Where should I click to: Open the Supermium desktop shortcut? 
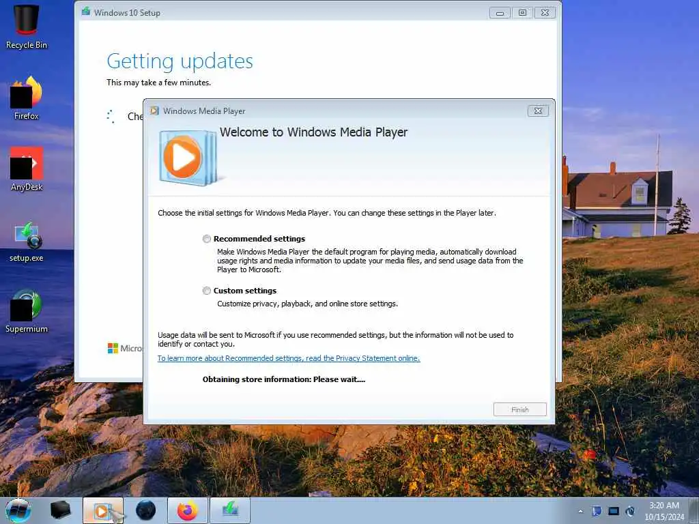click(27, 311)
